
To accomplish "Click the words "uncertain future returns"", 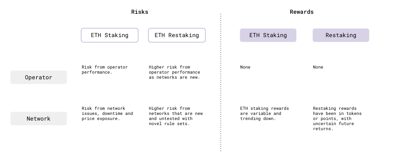I will [x=333, y=126].
